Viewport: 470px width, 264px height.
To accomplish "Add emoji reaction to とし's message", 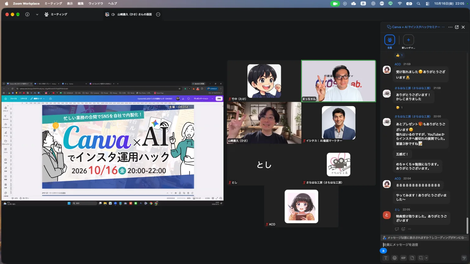I will click(403, 229).
